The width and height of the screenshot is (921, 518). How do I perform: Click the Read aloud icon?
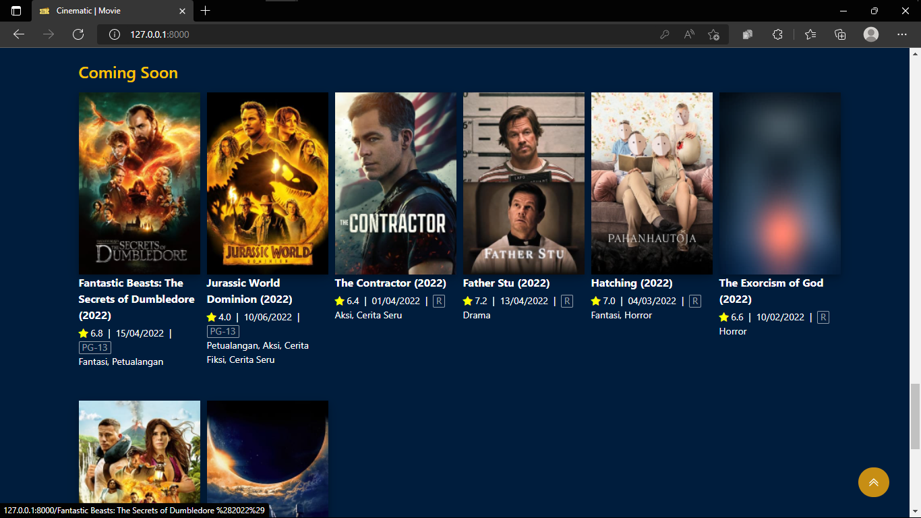click(x=689, y=34)
